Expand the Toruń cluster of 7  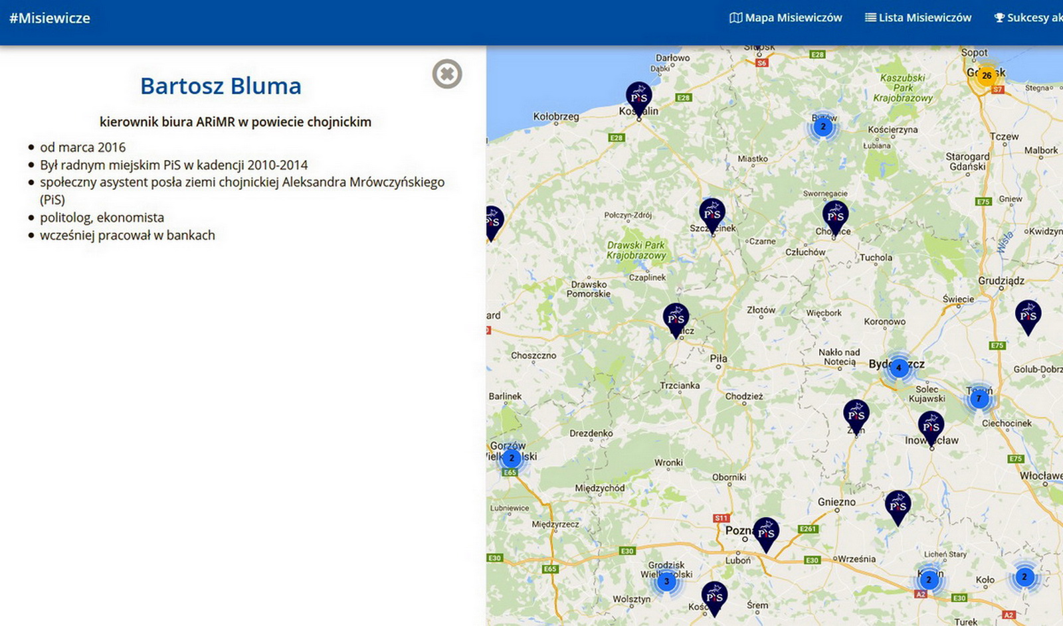(978, 399)
